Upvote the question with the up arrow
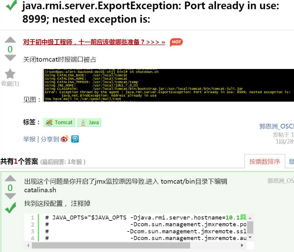 [x=10, y=40]
